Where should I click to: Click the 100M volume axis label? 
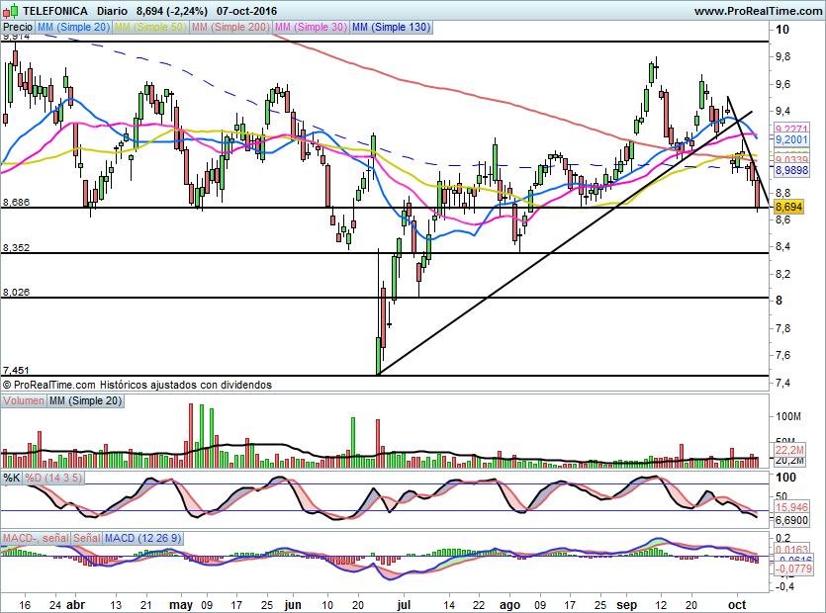[788, 416]
